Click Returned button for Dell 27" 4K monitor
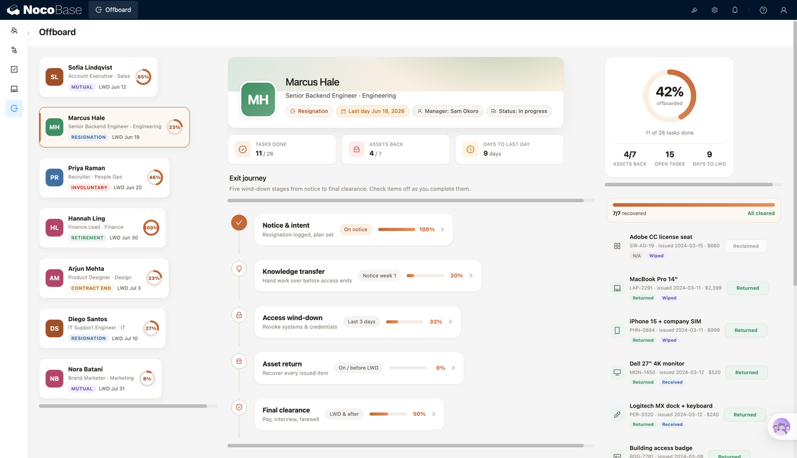797x458 pixels. pos(747,373)
